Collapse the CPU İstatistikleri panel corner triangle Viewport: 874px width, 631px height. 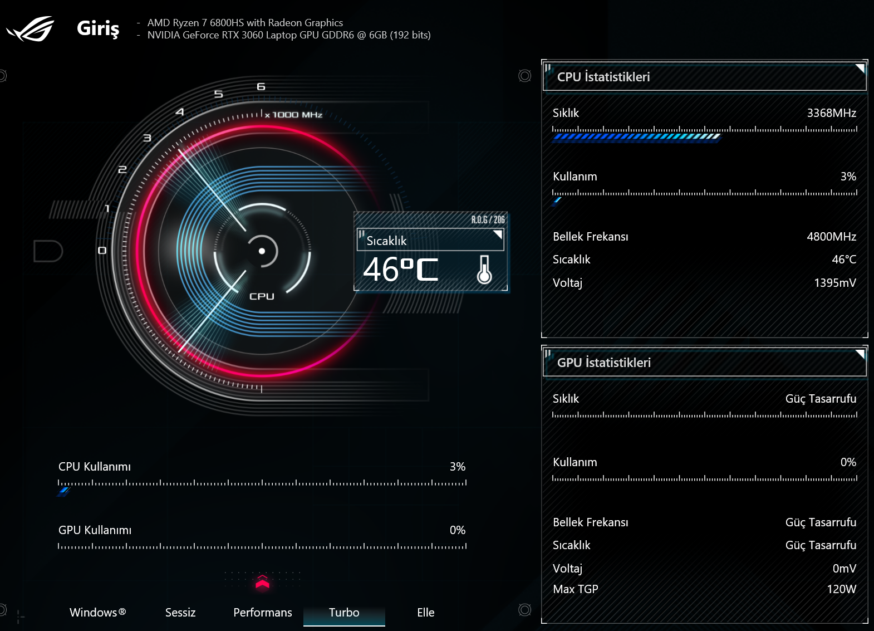pyautogui.click(x=860, y=69)
